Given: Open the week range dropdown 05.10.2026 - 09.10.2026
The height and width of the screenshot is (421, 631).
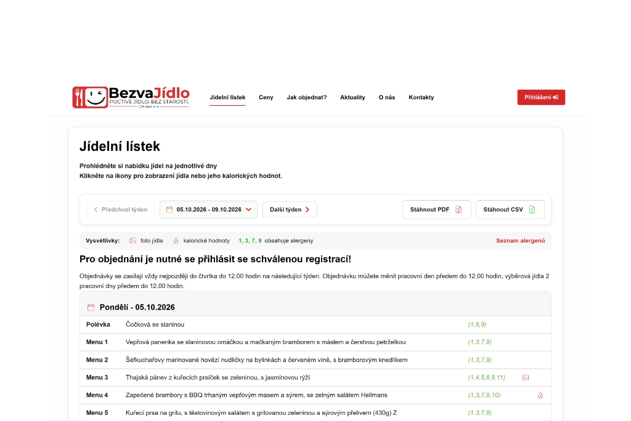Looking at the screenshot, I should pos(208,209).
